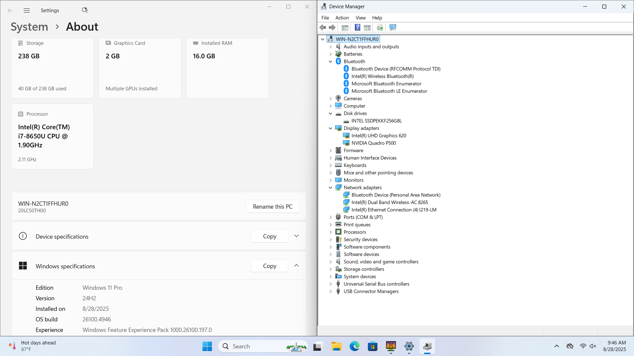Image resolution: width=634 pixels, height=356 pixels.
Task: Expand the Firmware category
Action: point(331,150)
